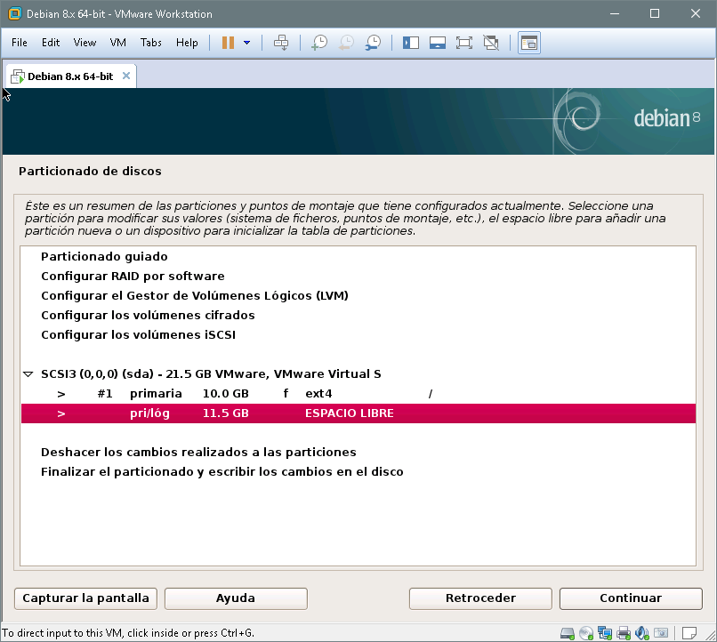The width and height of the screenshot is (717, 642).
Task: Open the VM menu
Action: click(118, 43)
